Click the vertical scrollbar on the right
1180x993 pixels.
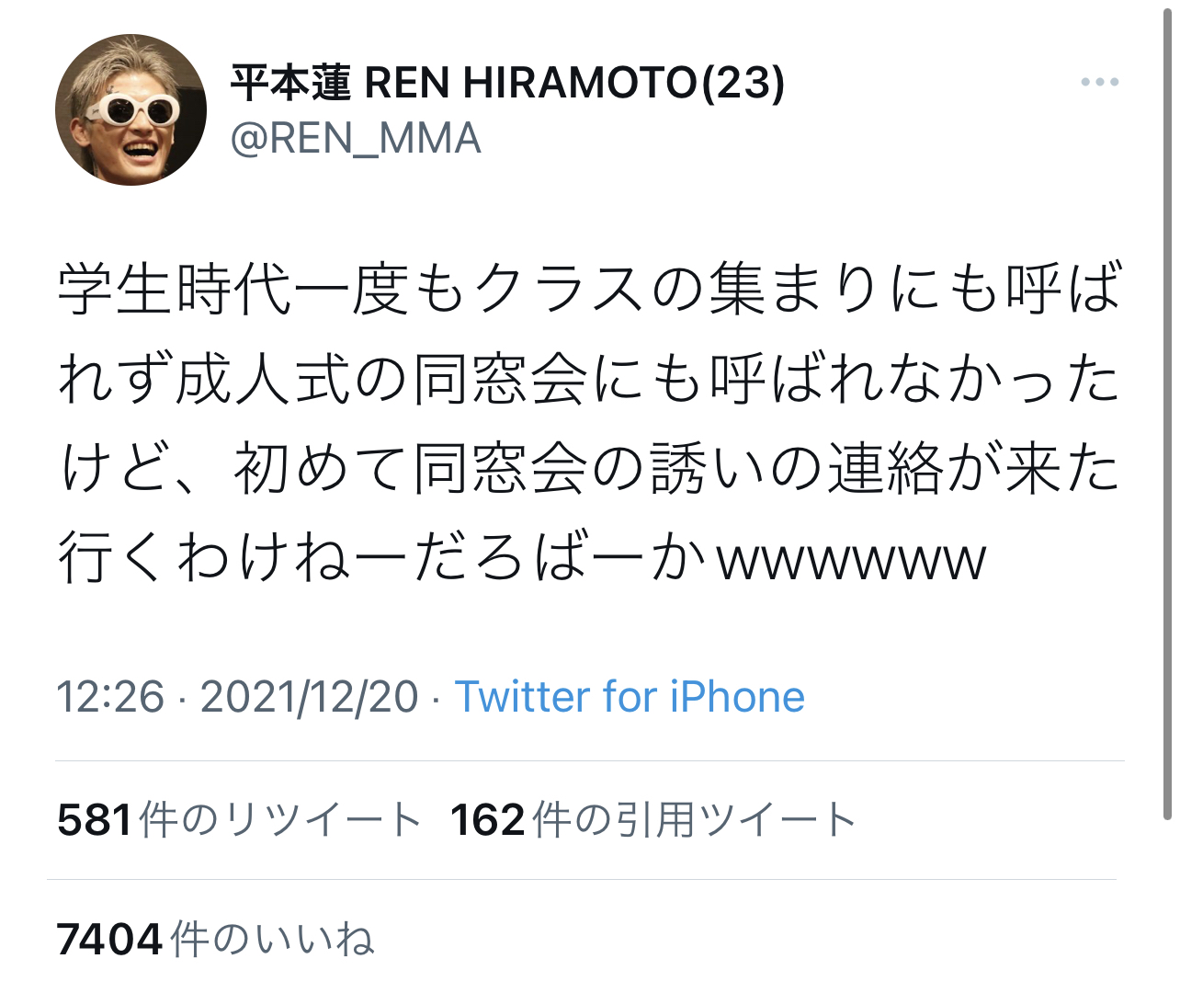pyautogui.click(x=1167, y=414)
